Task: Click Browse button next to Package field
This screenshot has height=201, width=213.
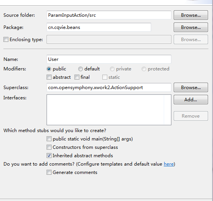Action: [191, 27]
